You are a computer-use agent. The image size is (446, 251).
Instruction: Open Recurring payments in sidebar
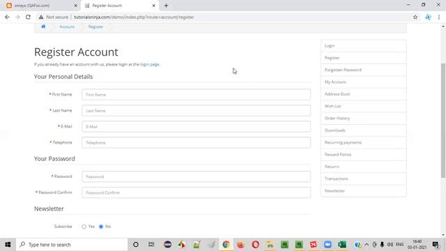pyautogui.click(x=364, y=142)
